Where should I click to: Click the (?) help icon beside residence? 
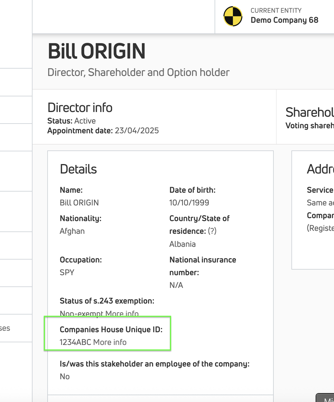212,231
